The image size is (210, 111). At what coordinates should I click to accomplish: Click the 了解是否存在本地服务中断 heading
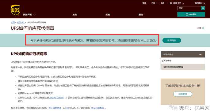pyautogui.click(x=183, y=86)
